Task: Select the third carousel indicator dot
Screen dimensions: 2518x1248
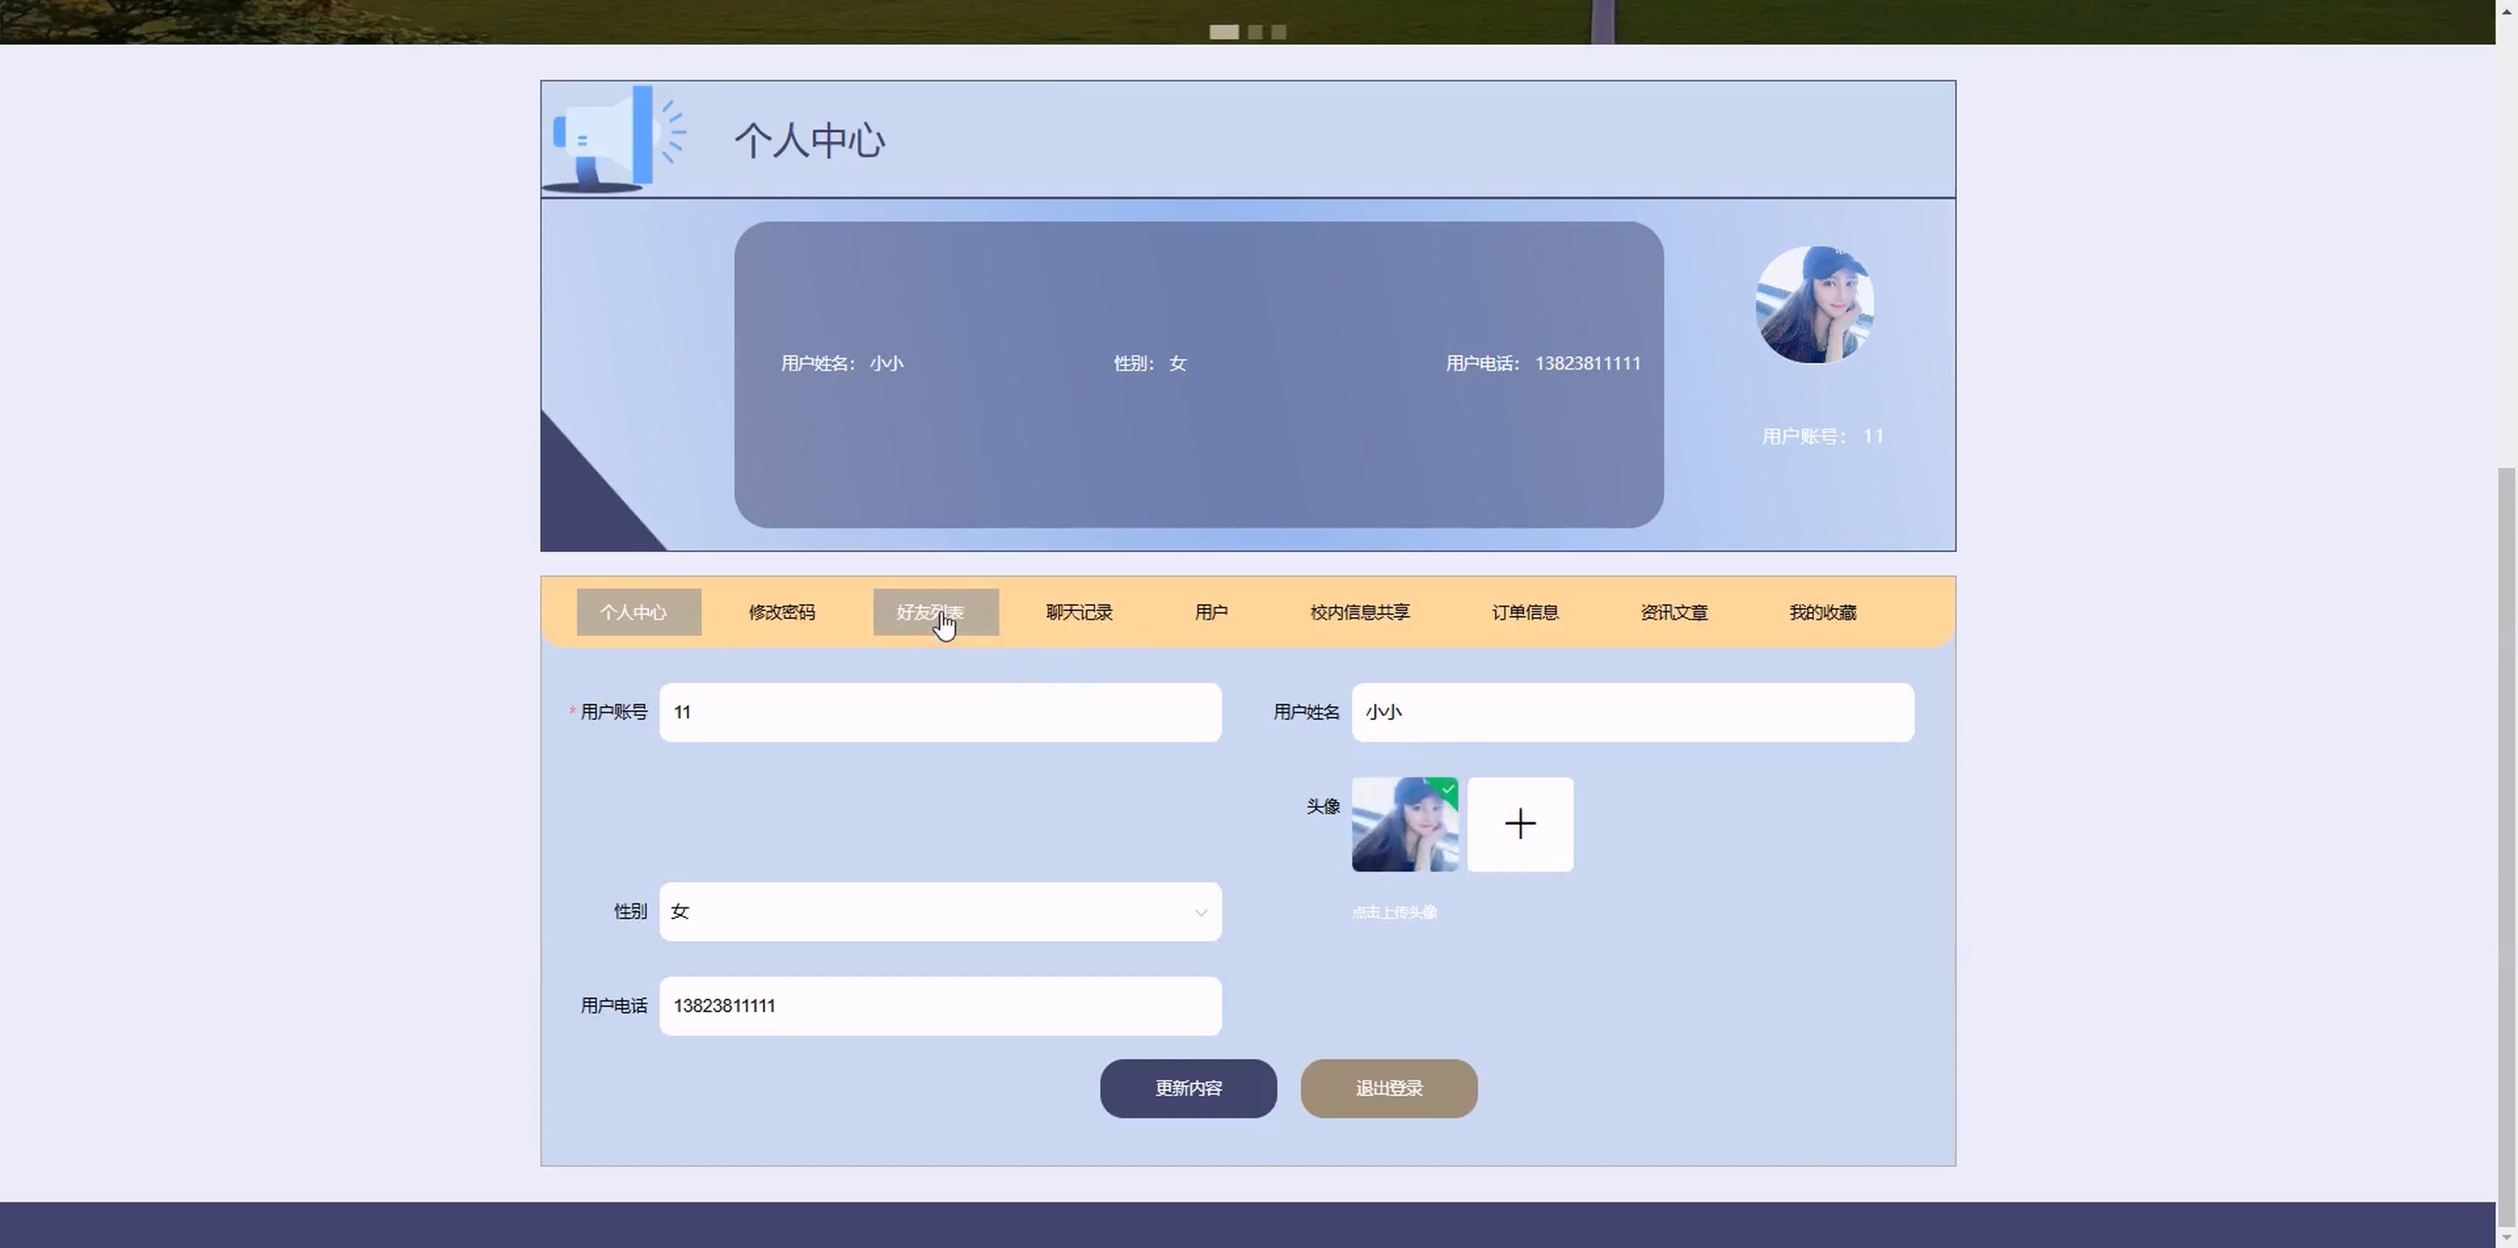Action: tap(1278, 32)
